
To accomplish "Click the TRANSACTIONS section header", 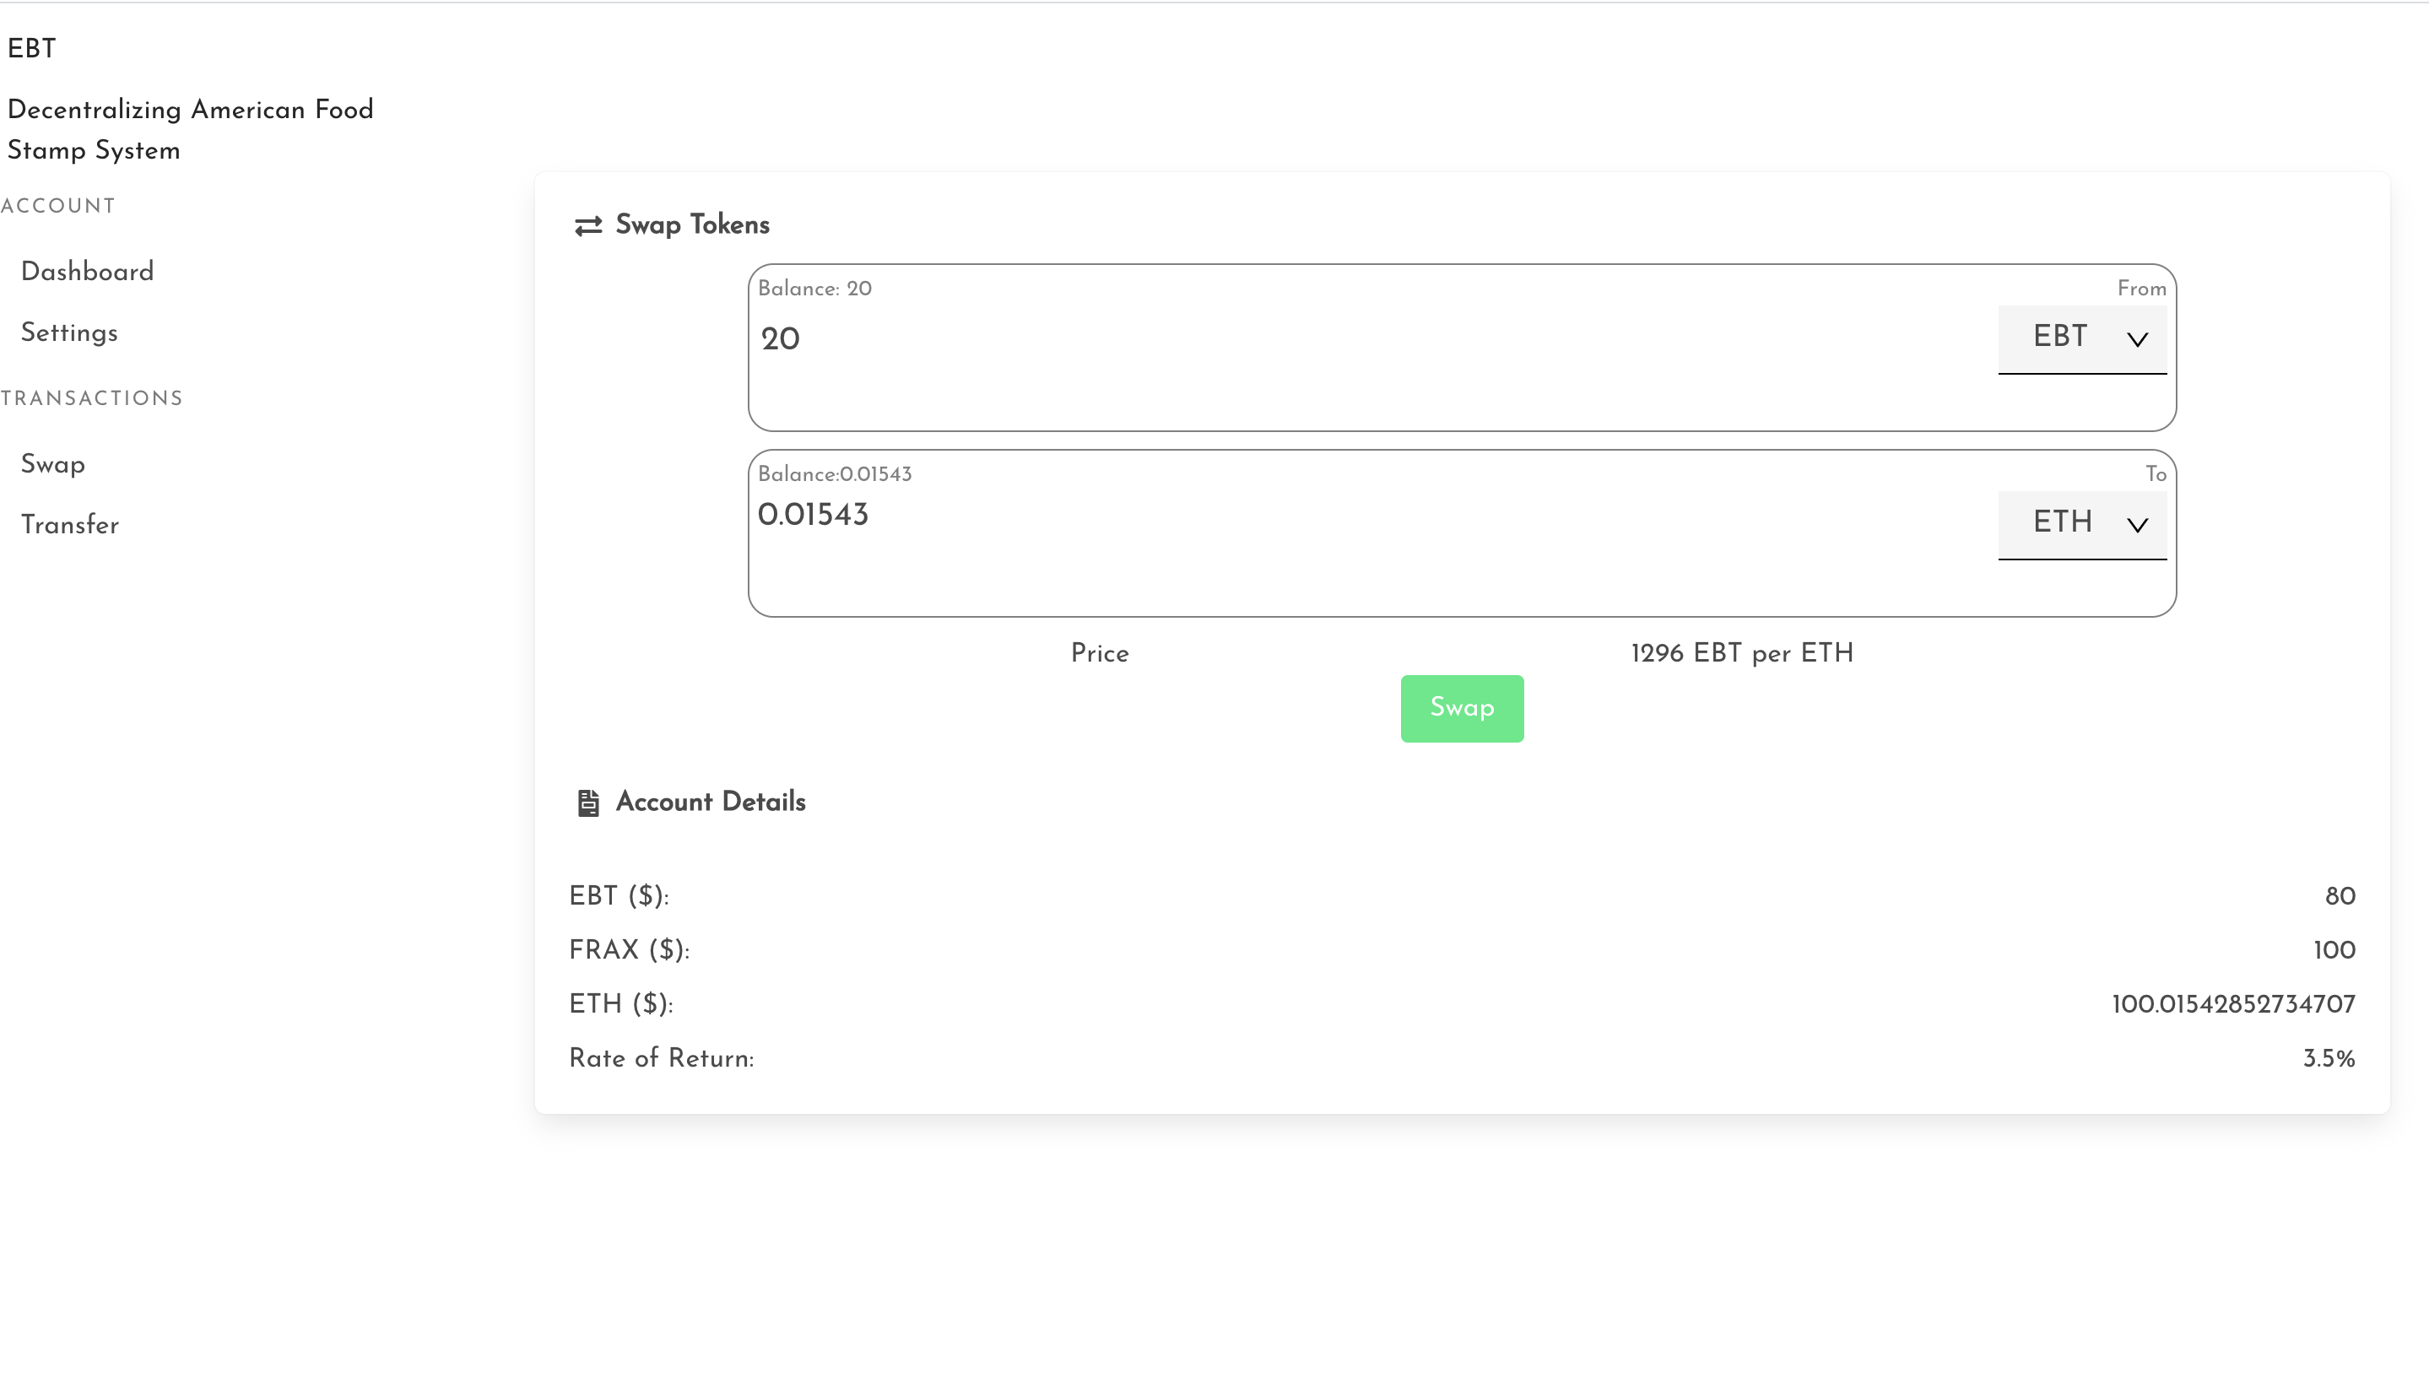I will coord(92,399).
